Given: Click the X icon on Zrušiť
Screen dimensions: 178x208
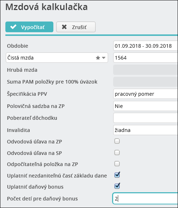Looking at the screenshot, I should 64,27.
